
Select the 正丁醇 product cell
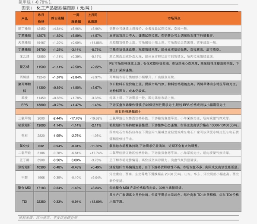coord(25,160)
